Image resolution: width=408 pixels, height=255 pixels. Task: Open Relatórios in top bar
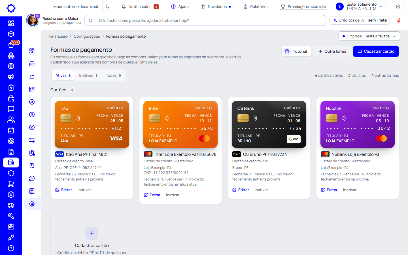pos(256,7)
